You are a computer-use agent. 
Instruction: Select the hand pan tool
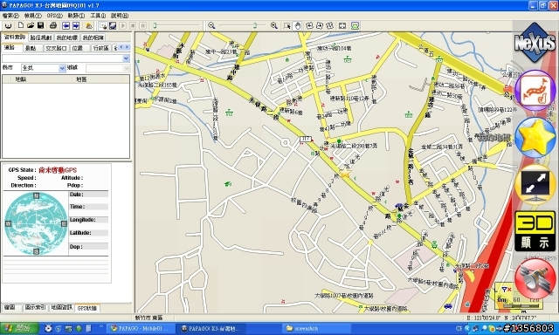297,25
